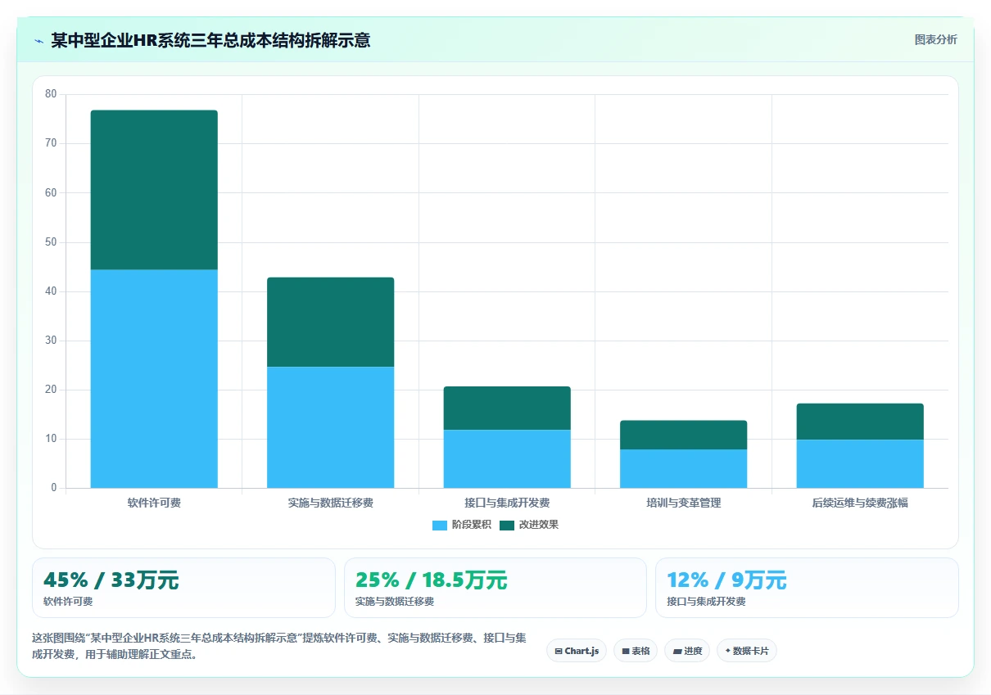Select the 数据卡片 tag chip
The height and width of the screenshot is (695, 991).
[747, 651]
